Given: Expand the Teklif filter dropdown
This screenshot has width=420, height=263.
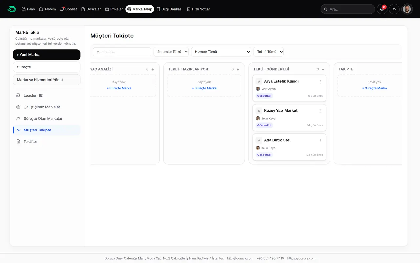Looking at the screenshot, I should 268,52.
